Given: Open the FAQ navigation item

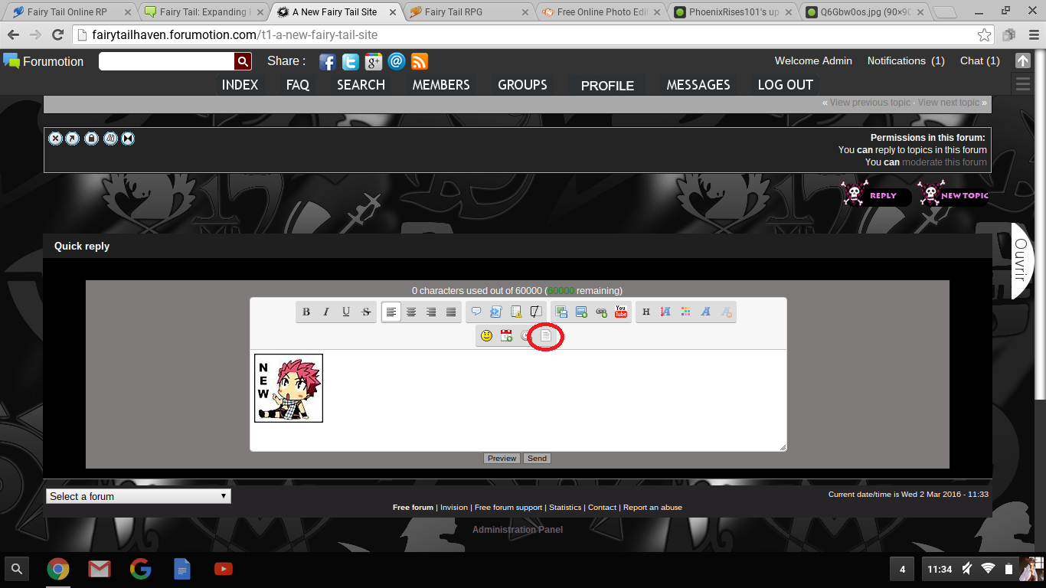Looking at the screenshot, I should pyautogui.click(x=298, y=85).
